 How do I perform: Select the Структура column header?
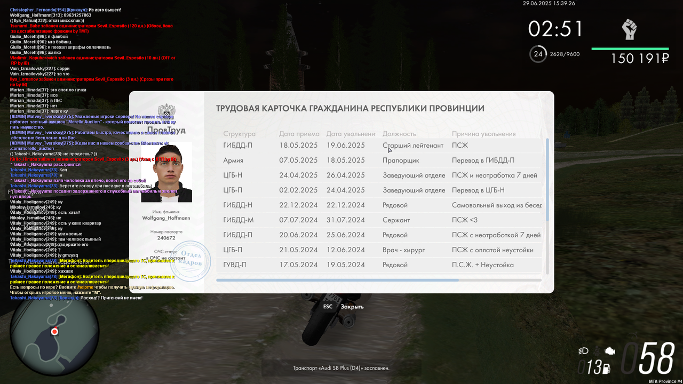(240, 134)
